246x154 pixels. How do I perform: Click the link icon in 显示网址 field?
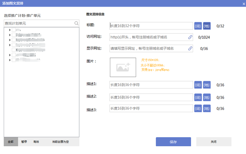190,48
